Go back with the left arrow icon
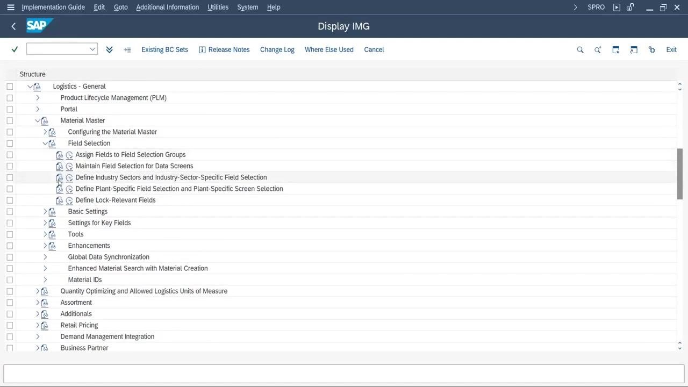This screenshot has width=688, height=387. click(13, 26)
